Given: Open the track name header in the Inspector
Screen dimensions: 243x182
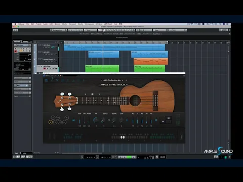Looking at the screenshot, I should click(x=22, y=45).
